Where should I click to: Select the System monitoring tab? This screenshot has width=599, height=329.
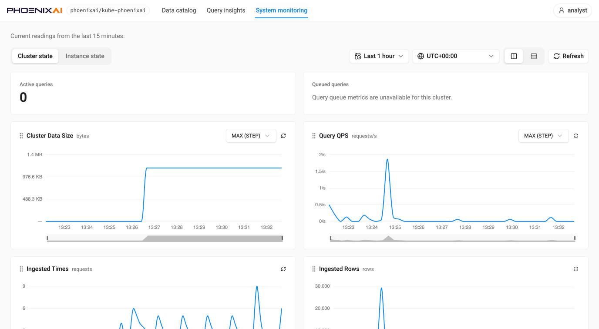click(x=282, y=10)
